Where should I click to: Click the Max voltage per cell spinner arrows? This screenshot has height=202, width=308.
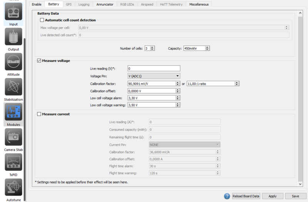pos(286,28)
